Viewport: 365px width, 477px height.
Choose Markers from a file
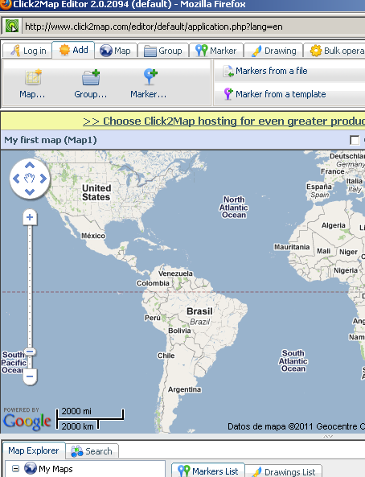click(x=271, y=71)
